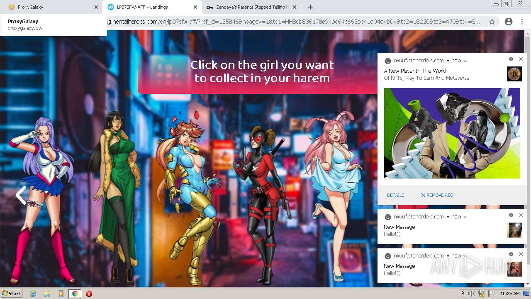Open a new browser tab
Viewport: 531px width, 299px height.
click(310, 7)
